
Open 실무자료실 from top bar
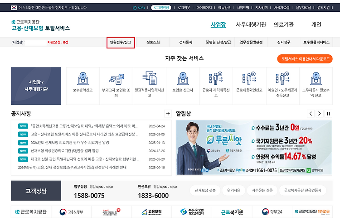coord(303,8)
